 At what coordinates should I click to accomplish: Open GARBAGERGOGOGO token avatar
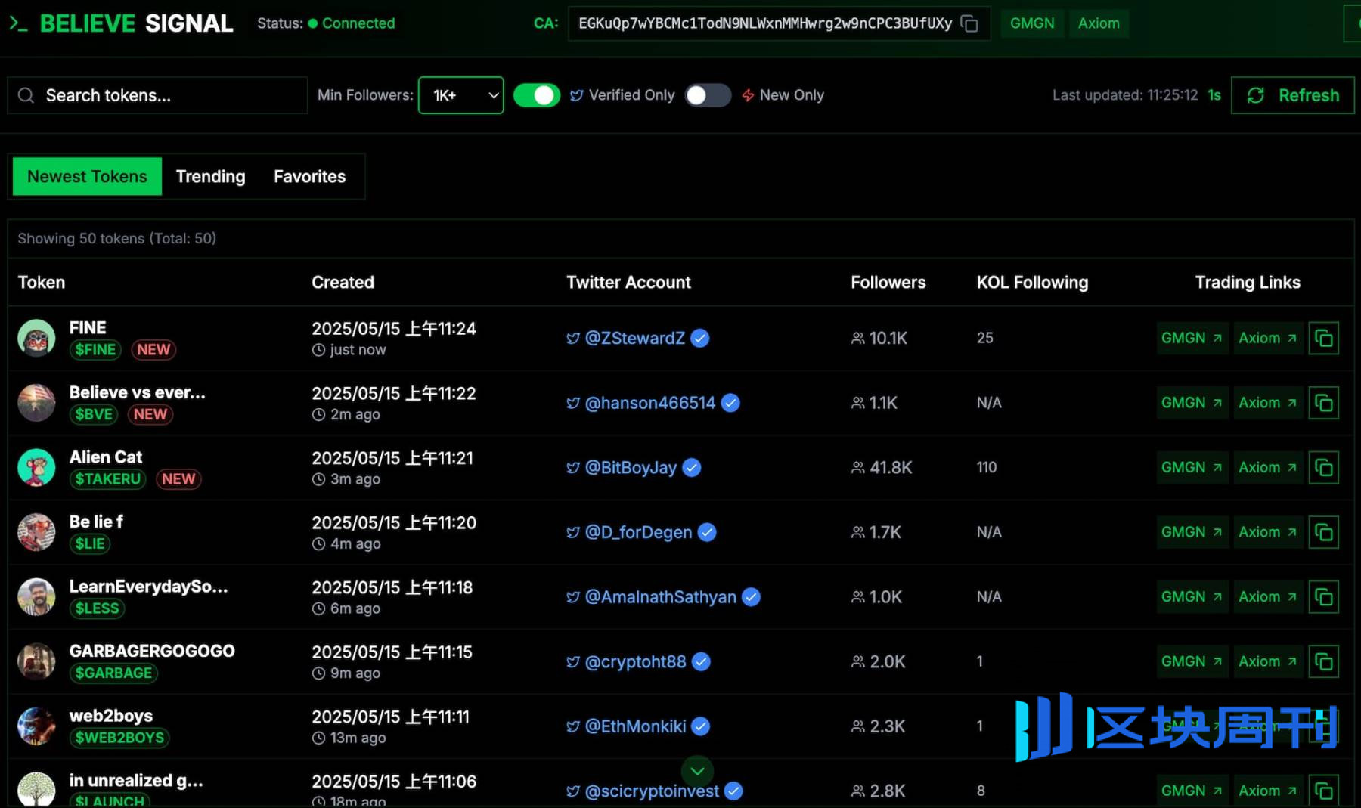tap(36, 661)
